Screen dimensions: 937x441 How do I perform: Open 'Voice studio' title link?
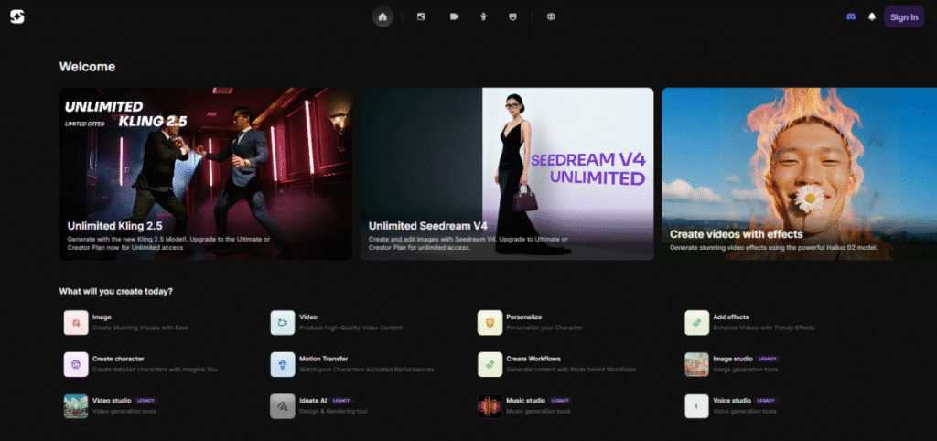[732, 401]
